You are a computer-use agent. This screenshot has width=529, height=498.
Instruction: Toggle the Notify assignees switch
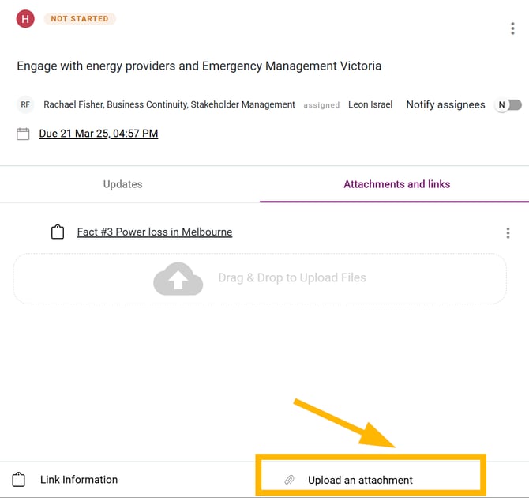coord(508,104)
